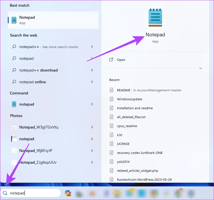Open the Notepad_ZJgItapUUv photo thumbnail
The height and width of the screenshot is (200, 214).
[x=14, y=162]
